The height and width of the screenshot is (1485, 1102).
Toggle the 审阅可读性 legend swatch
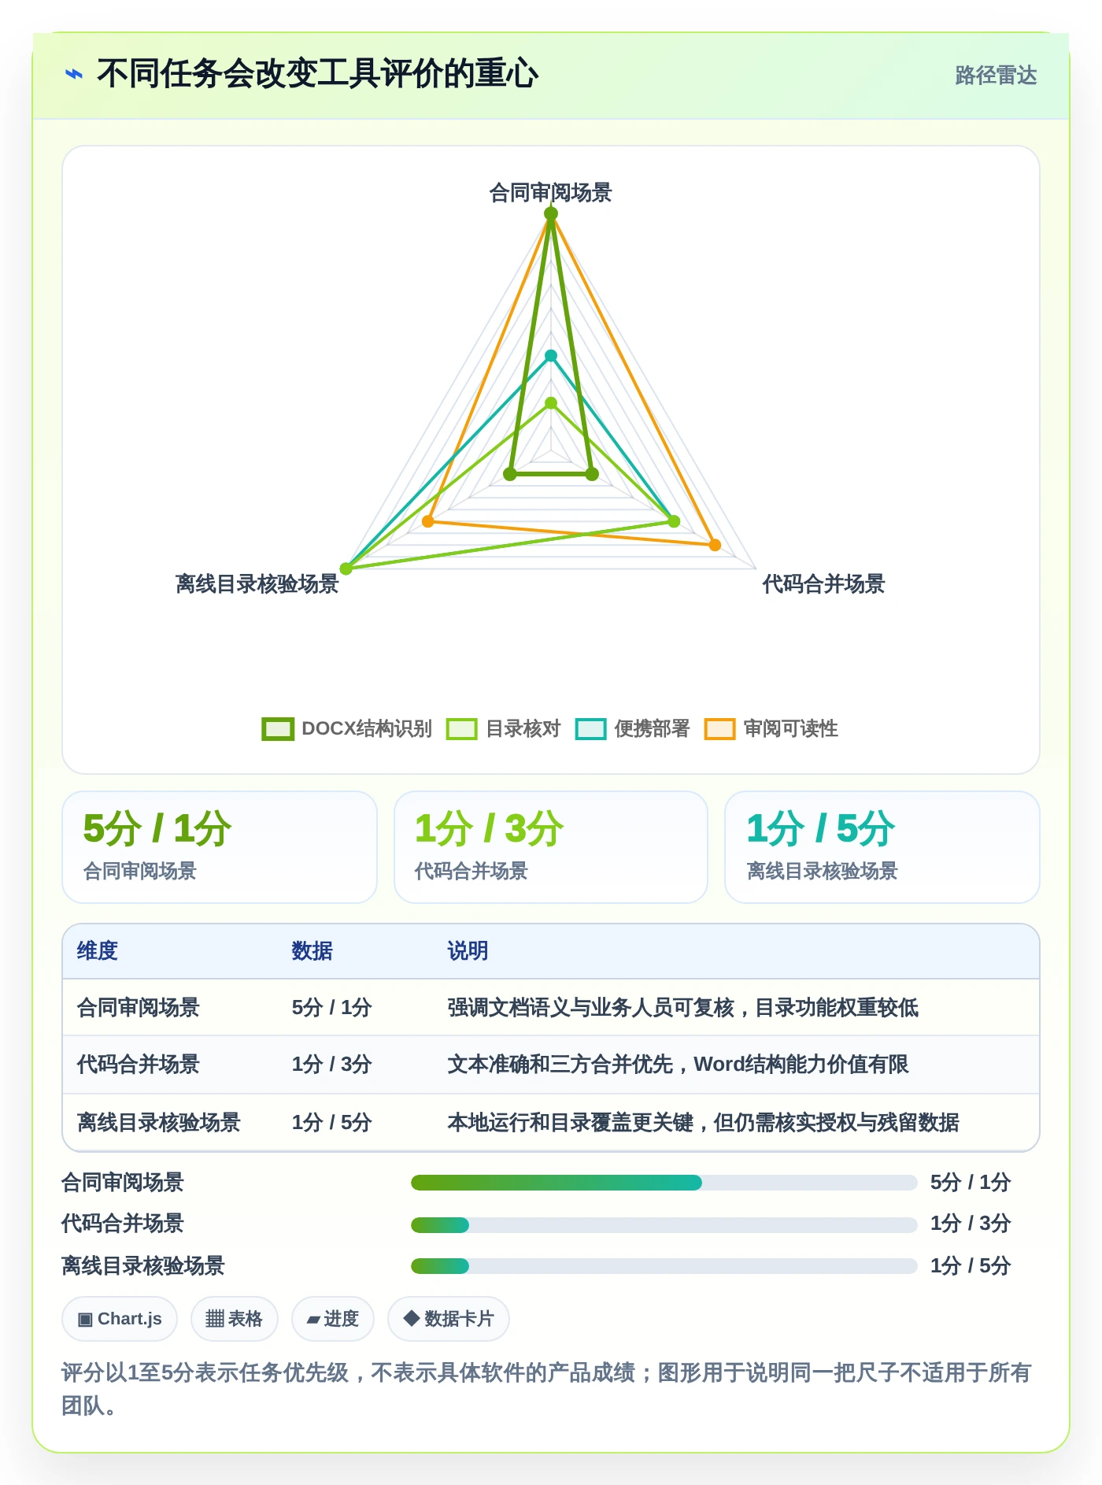pyautogui.click(x=719, y=728)
